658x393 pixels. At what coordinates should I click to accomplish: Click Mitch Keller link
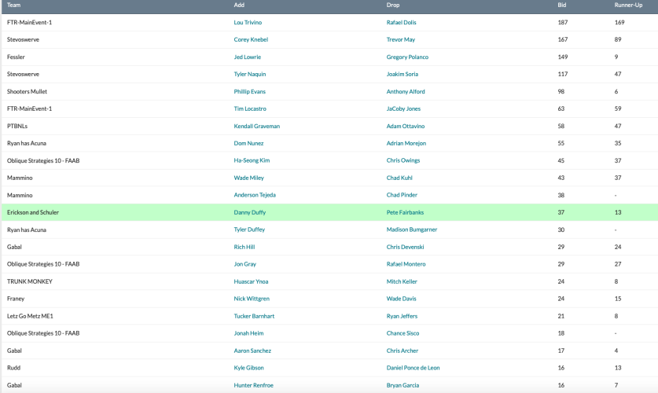point(402,281)
